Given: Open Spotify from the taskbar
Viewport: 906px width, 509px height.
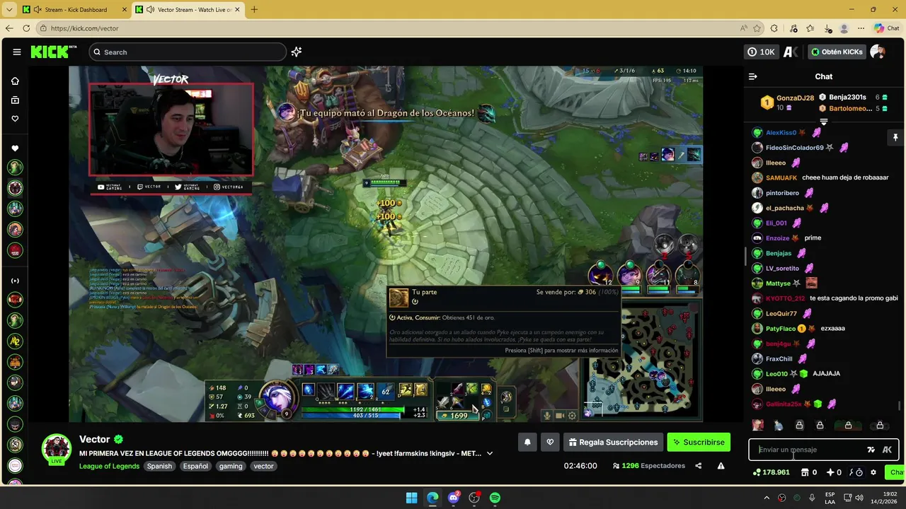Looking at the screenshot, I should pyautogui.click(x=495, y=498).
